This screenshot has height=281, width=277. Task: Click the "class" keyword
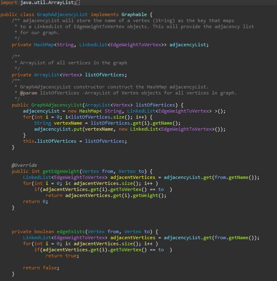pos(27,14)
